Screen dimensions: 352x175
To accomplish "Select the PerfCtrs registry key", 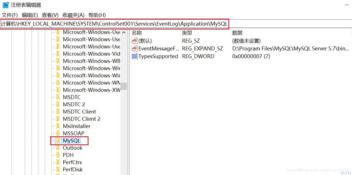I will [72, 162].
